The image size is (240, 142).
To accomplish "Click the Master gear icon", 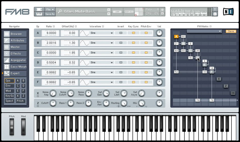I will click(x=7, y=47).
